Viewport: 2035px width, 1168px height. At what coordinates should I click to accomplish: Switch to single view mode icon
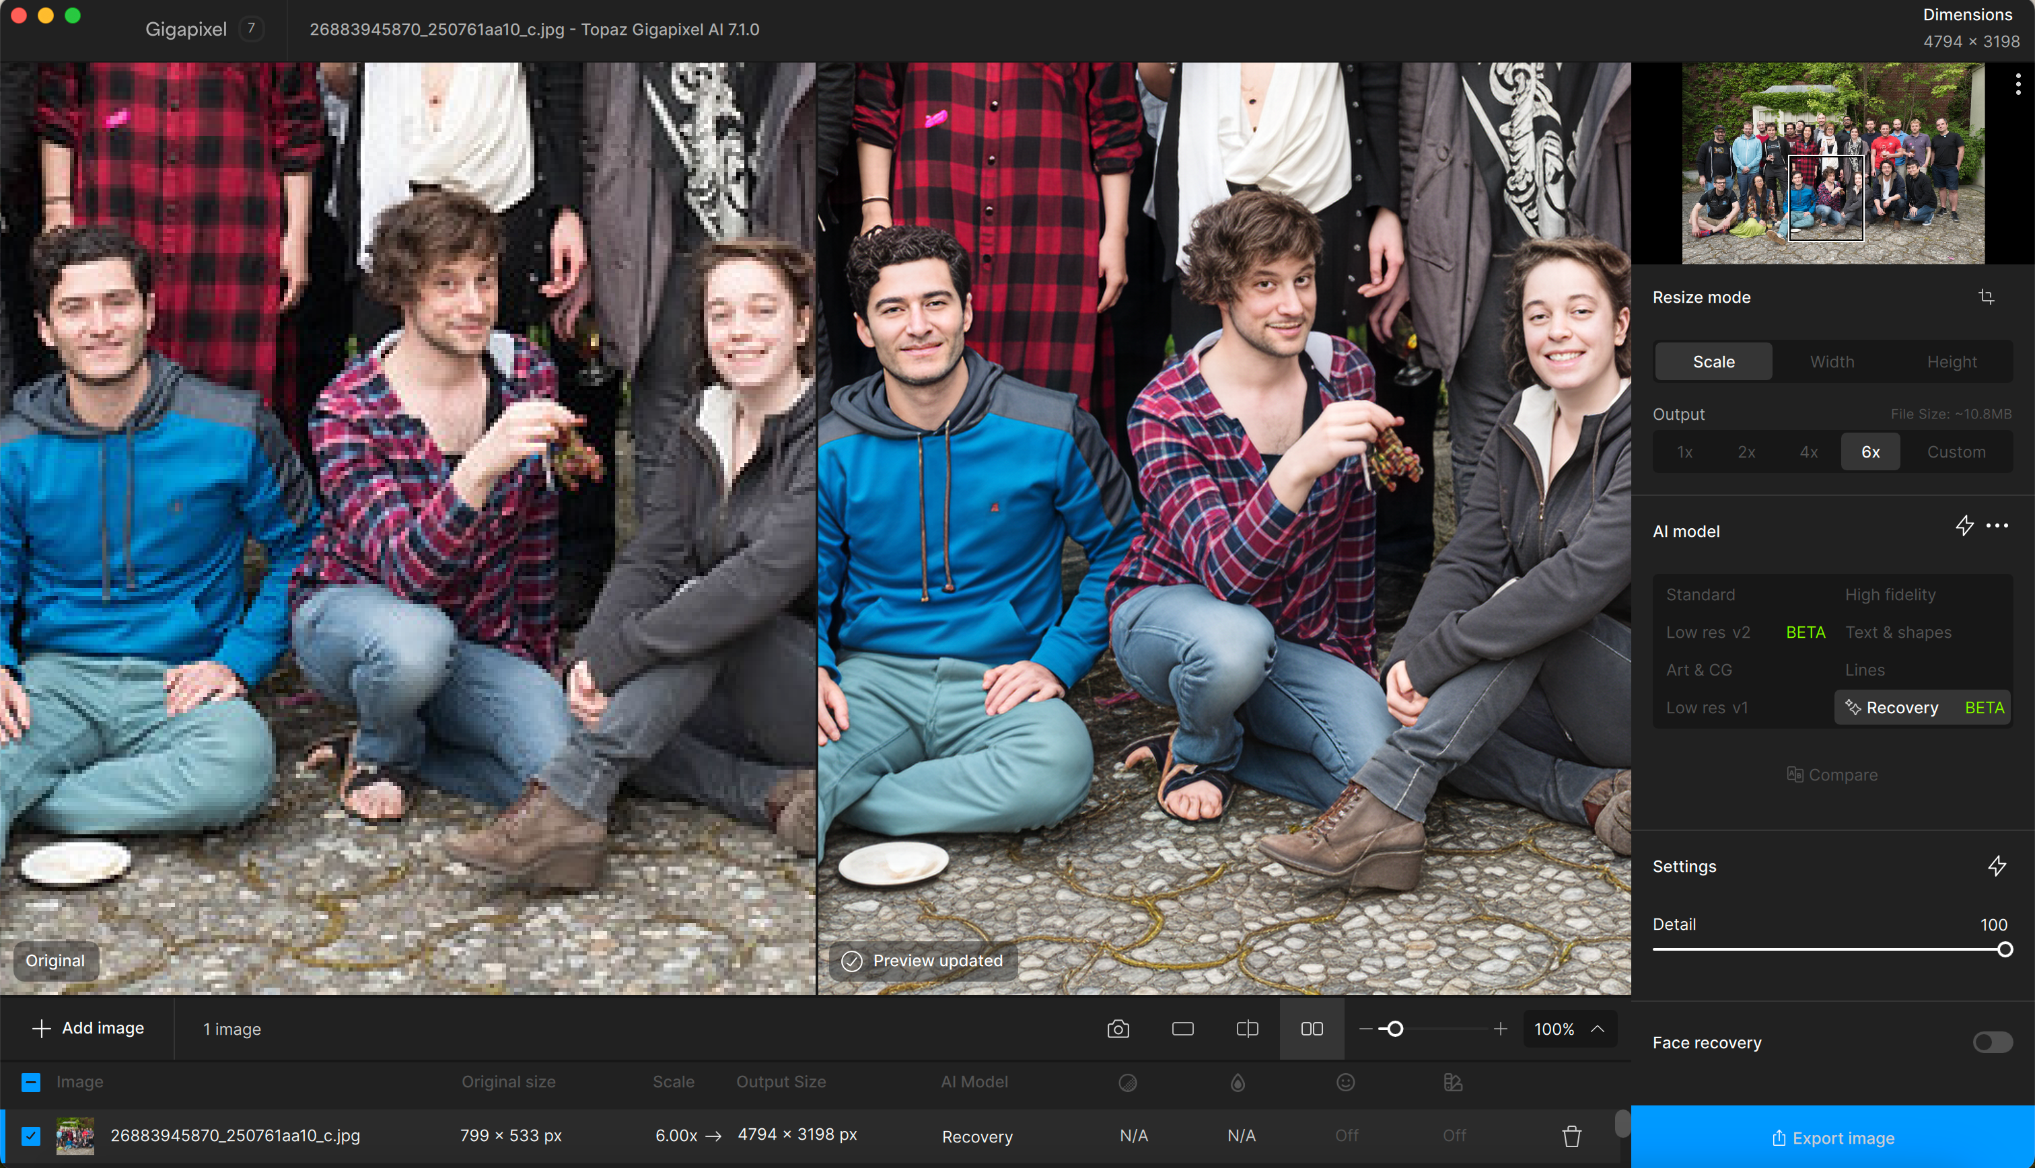1182,1029
